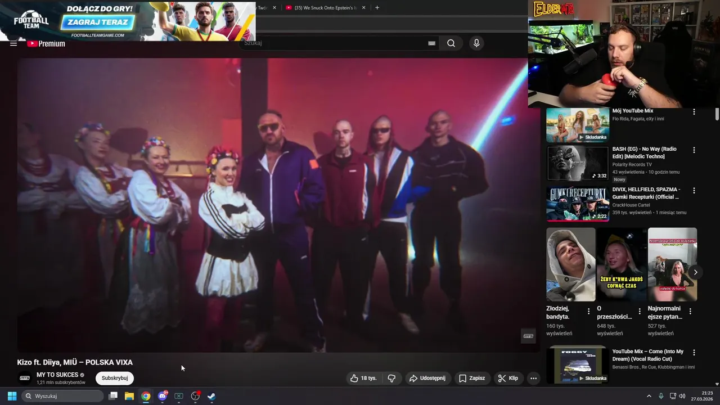Switch to 'We Snuck Onto Epstein's' browser tab
The height and width of the screenshot is (405, 720).
325,8
